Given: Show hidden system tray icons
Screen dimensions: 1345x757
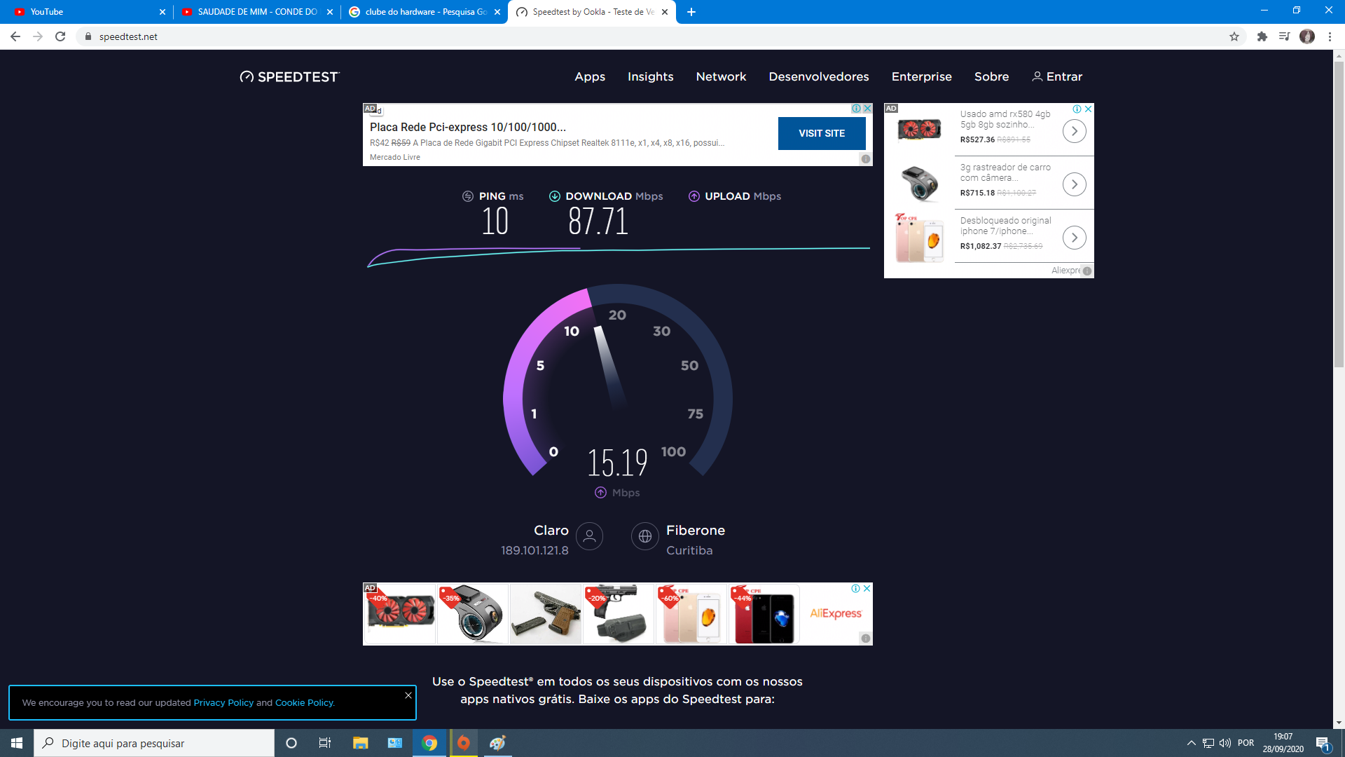Looking at the screenshot, I should (1191, 743).
